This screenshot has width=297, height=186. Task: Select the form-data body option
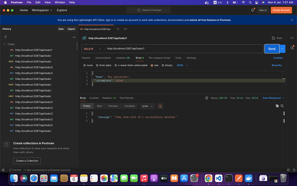97,65
